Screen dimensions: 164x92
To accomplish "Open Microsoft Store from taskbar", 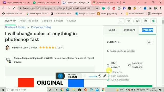I will (x=79, y=90).
